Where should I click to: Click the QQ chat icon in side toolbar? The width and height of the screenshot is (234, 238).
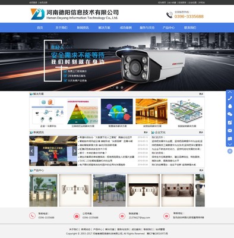(230, 107)
